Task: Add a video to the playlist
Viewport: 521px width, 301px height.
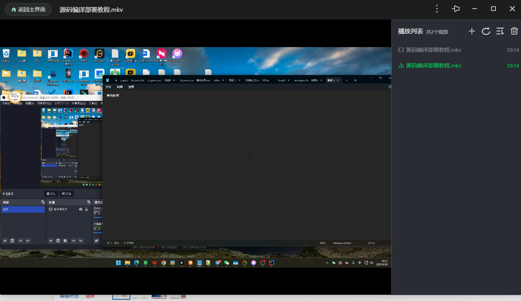Action: point(472,31)
